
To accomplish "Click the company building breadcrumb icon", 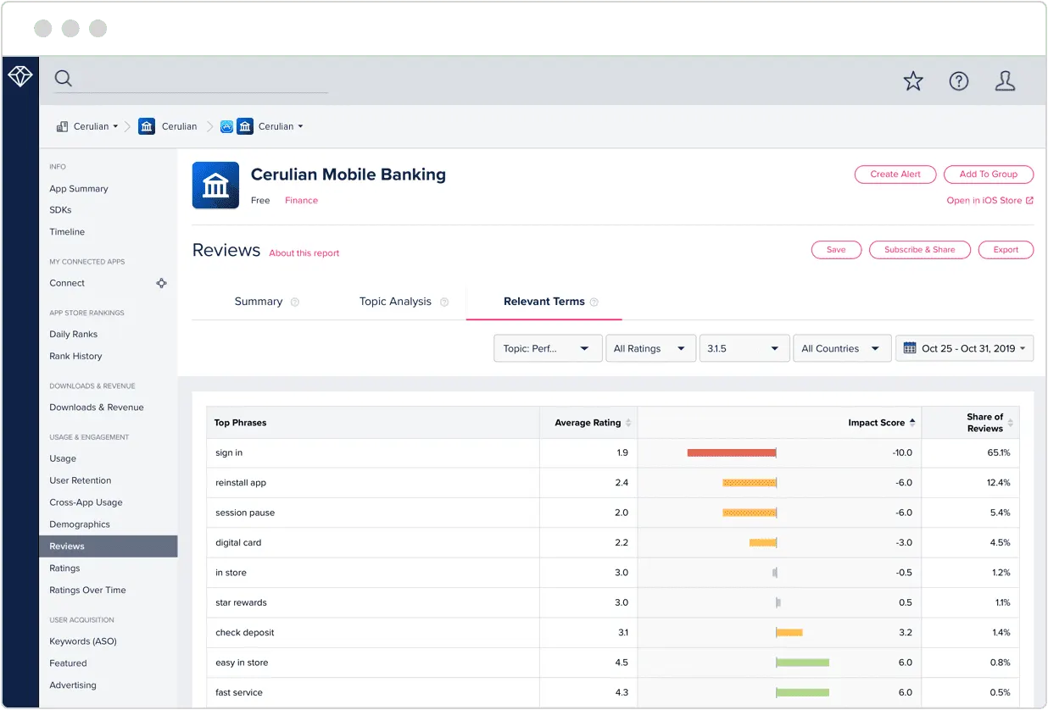I will (x=62, y=126).
